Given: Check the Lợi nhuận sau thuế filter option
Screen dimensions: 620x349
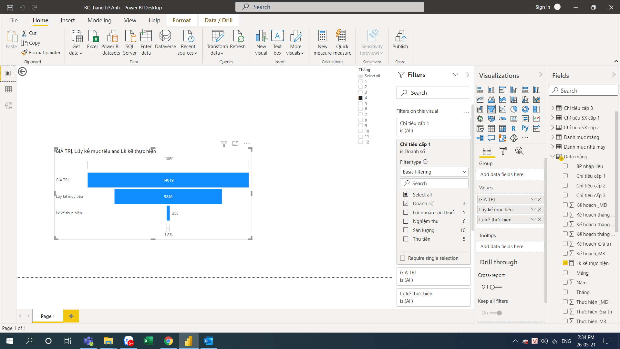Looking at the screenshot, I should click(406, 212).
